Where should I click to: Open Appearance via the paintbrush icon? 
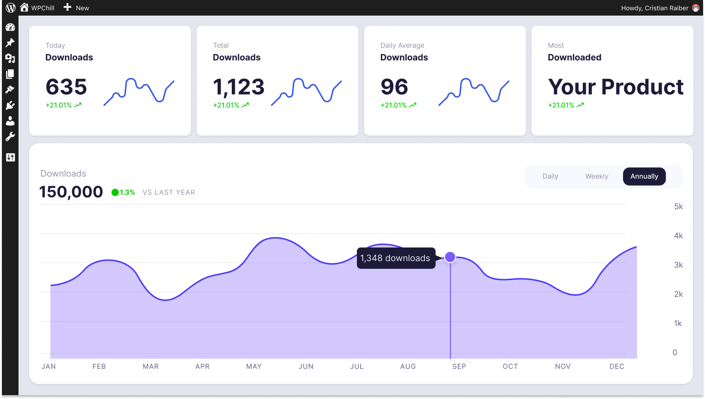(x=10, y=90)
